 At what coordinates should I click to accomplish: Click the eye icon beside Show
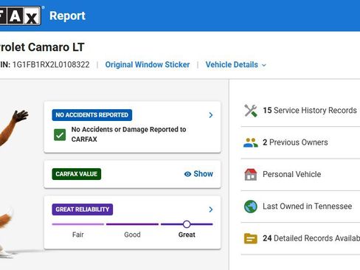(187, 174)
